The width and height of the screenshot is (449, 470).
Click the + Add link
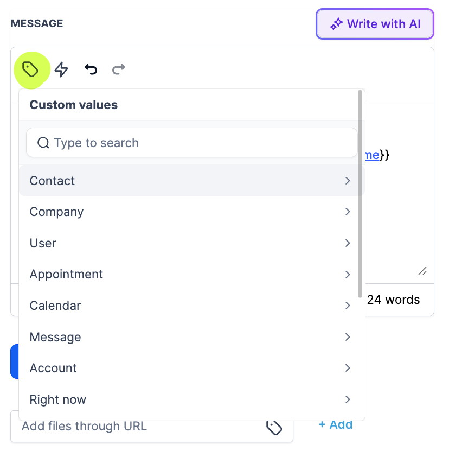click(x=336, y=425)
